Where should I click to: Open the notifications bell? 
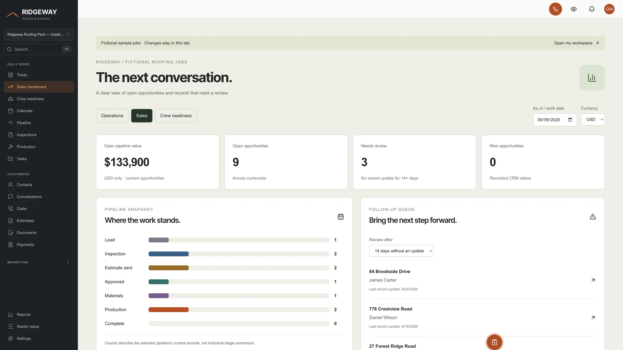(x=592, y=9)
